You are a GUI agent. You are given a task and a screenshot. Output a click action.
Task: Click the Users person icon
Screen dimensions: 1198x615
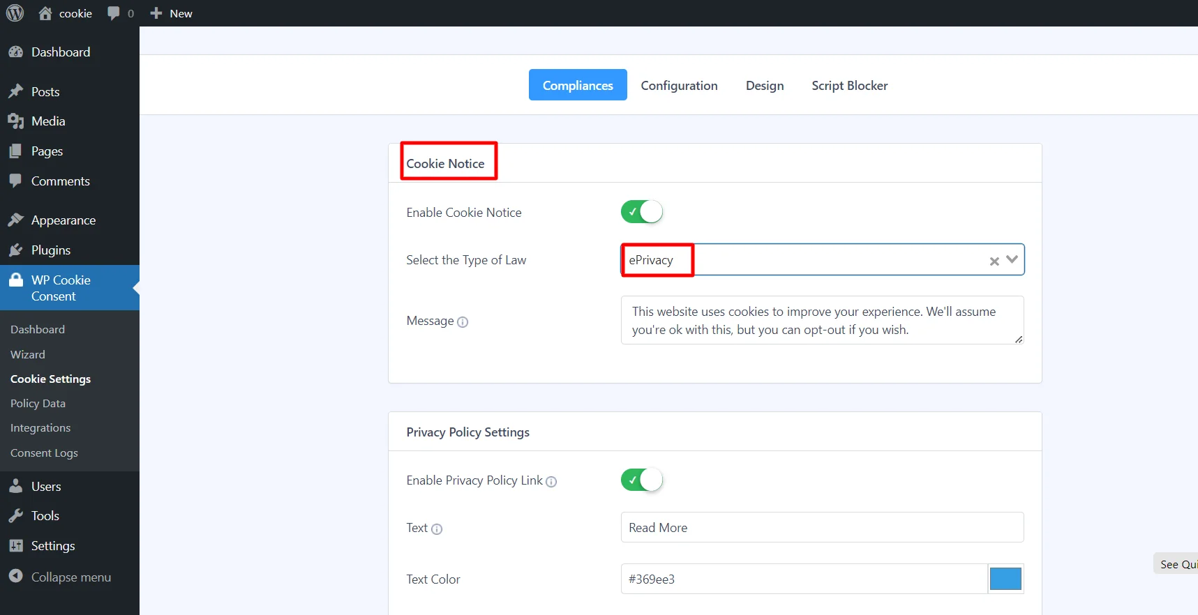15,487
